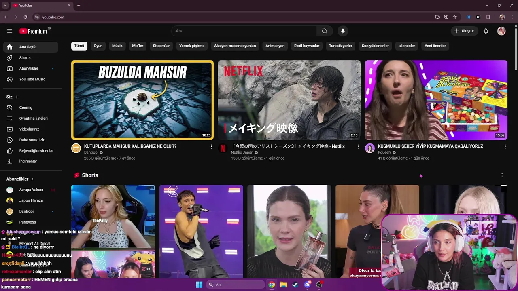
Task: Start voice search with the microphone
Action: click(343, 31)
